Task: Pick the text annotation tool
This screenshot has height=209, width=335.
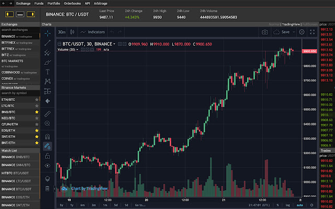Action: [48, 72]
